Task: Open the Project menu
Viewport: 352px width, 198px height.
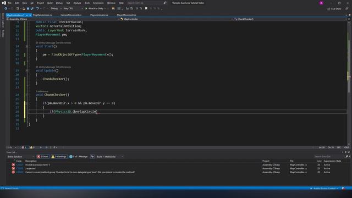Action: click(x=40, y=3)
